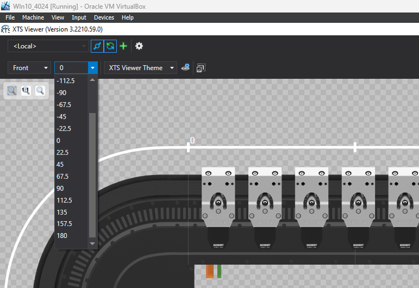The width and height of the screenshot is (419, 288).
Task: Click the angle input field showing 0
Action: (71, 68)
